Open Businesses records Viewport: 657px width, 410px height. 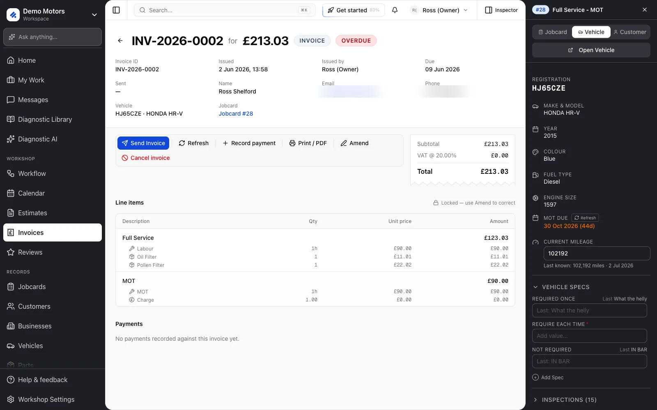tap(53, 326)
